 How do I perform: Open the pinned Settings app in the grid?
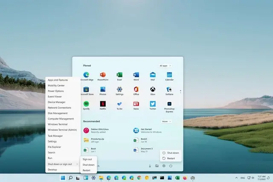point(119,91)
